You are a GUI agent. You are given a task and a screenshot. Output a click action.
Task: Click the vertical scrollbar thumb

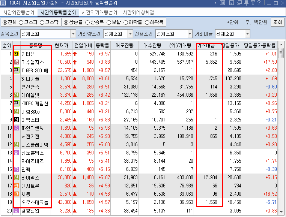(281, 53)
